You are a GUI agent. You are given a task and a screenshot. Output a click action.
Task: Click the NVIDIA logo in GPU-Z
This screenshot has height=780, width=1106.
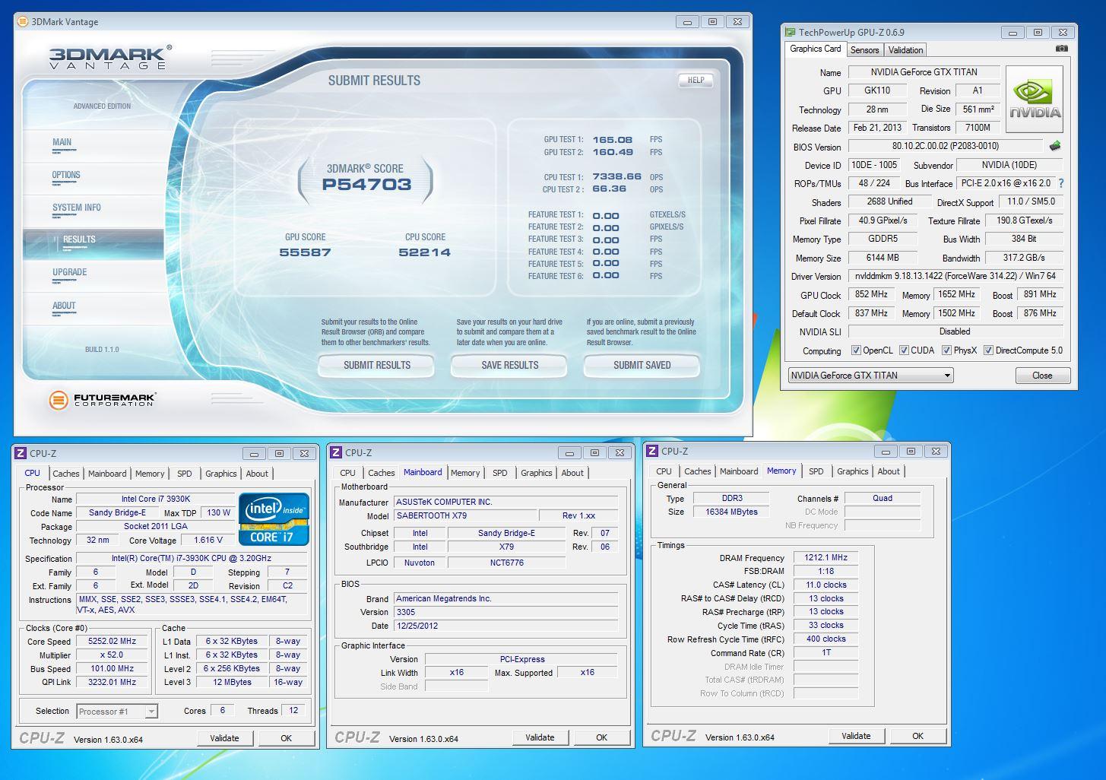pyautogui.click(x=1035, y=99)
